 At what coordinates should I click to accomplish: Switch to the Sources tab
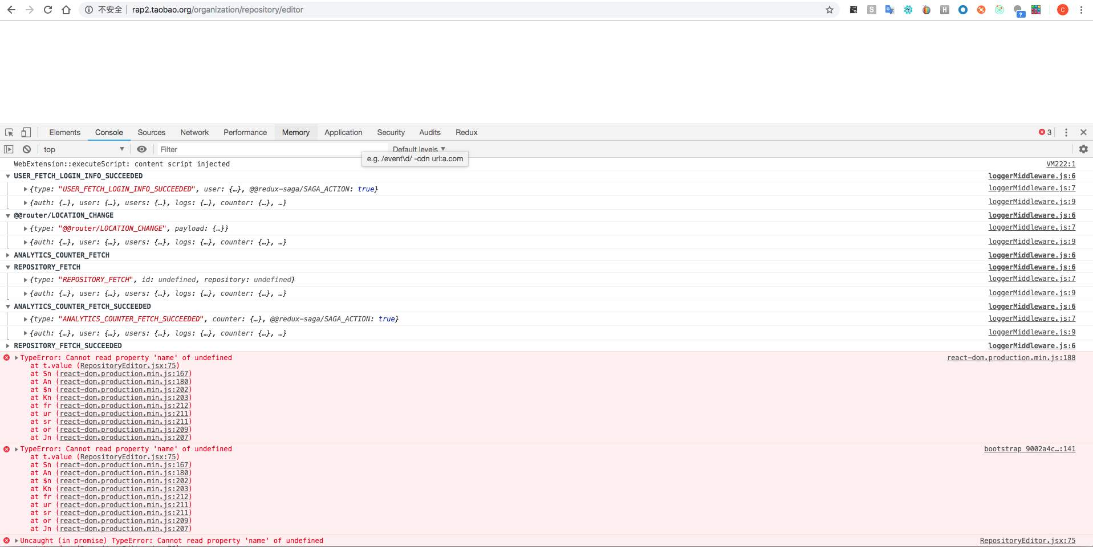[x=152, y=132]
